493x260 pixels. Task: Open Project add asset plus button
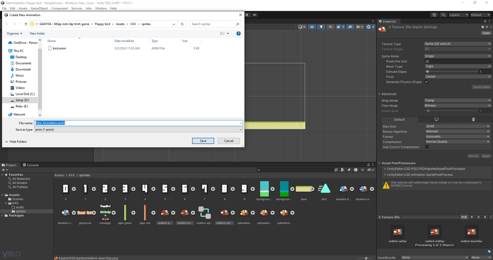click(x=4, y=170)
